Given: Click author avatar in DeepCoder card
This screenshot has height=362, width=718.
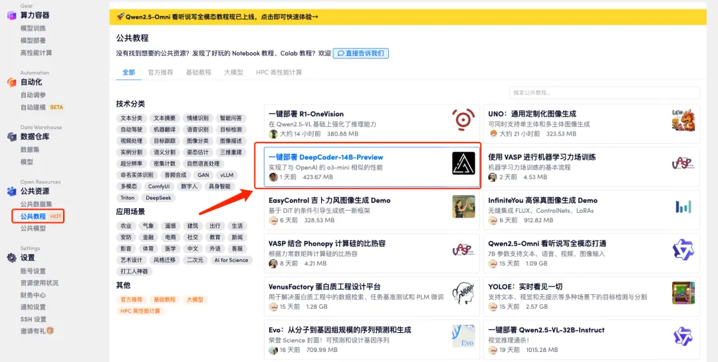Looking at the screenshot, I should [x=273, y=177].
